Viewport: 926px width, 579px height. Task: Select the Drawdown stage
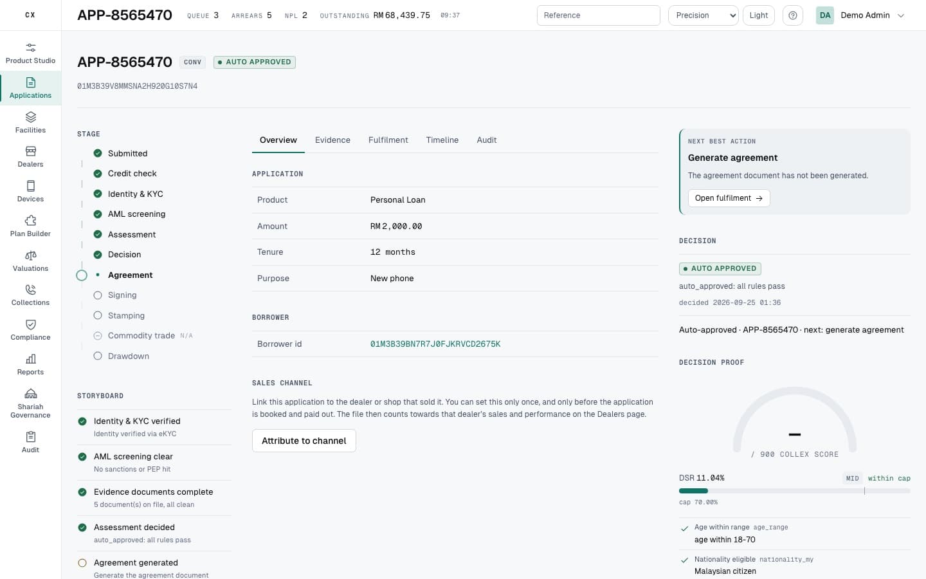[128, 356]
